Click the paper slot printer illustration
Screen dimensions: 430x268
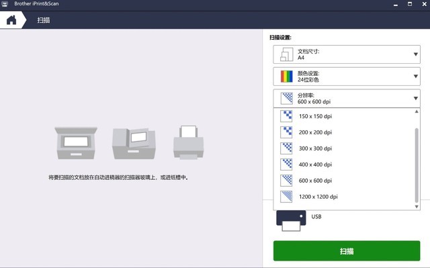(188, 142)
